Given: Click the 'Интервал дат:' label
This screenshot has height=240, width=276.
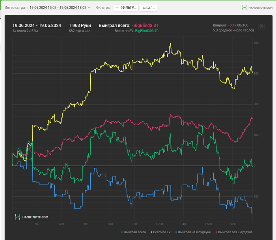Looking at the screenshot, I should pyautogui.click(x=16, y=7).
